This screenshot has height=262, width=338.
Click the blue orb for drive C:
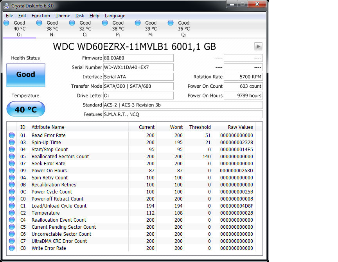point(72,23)
